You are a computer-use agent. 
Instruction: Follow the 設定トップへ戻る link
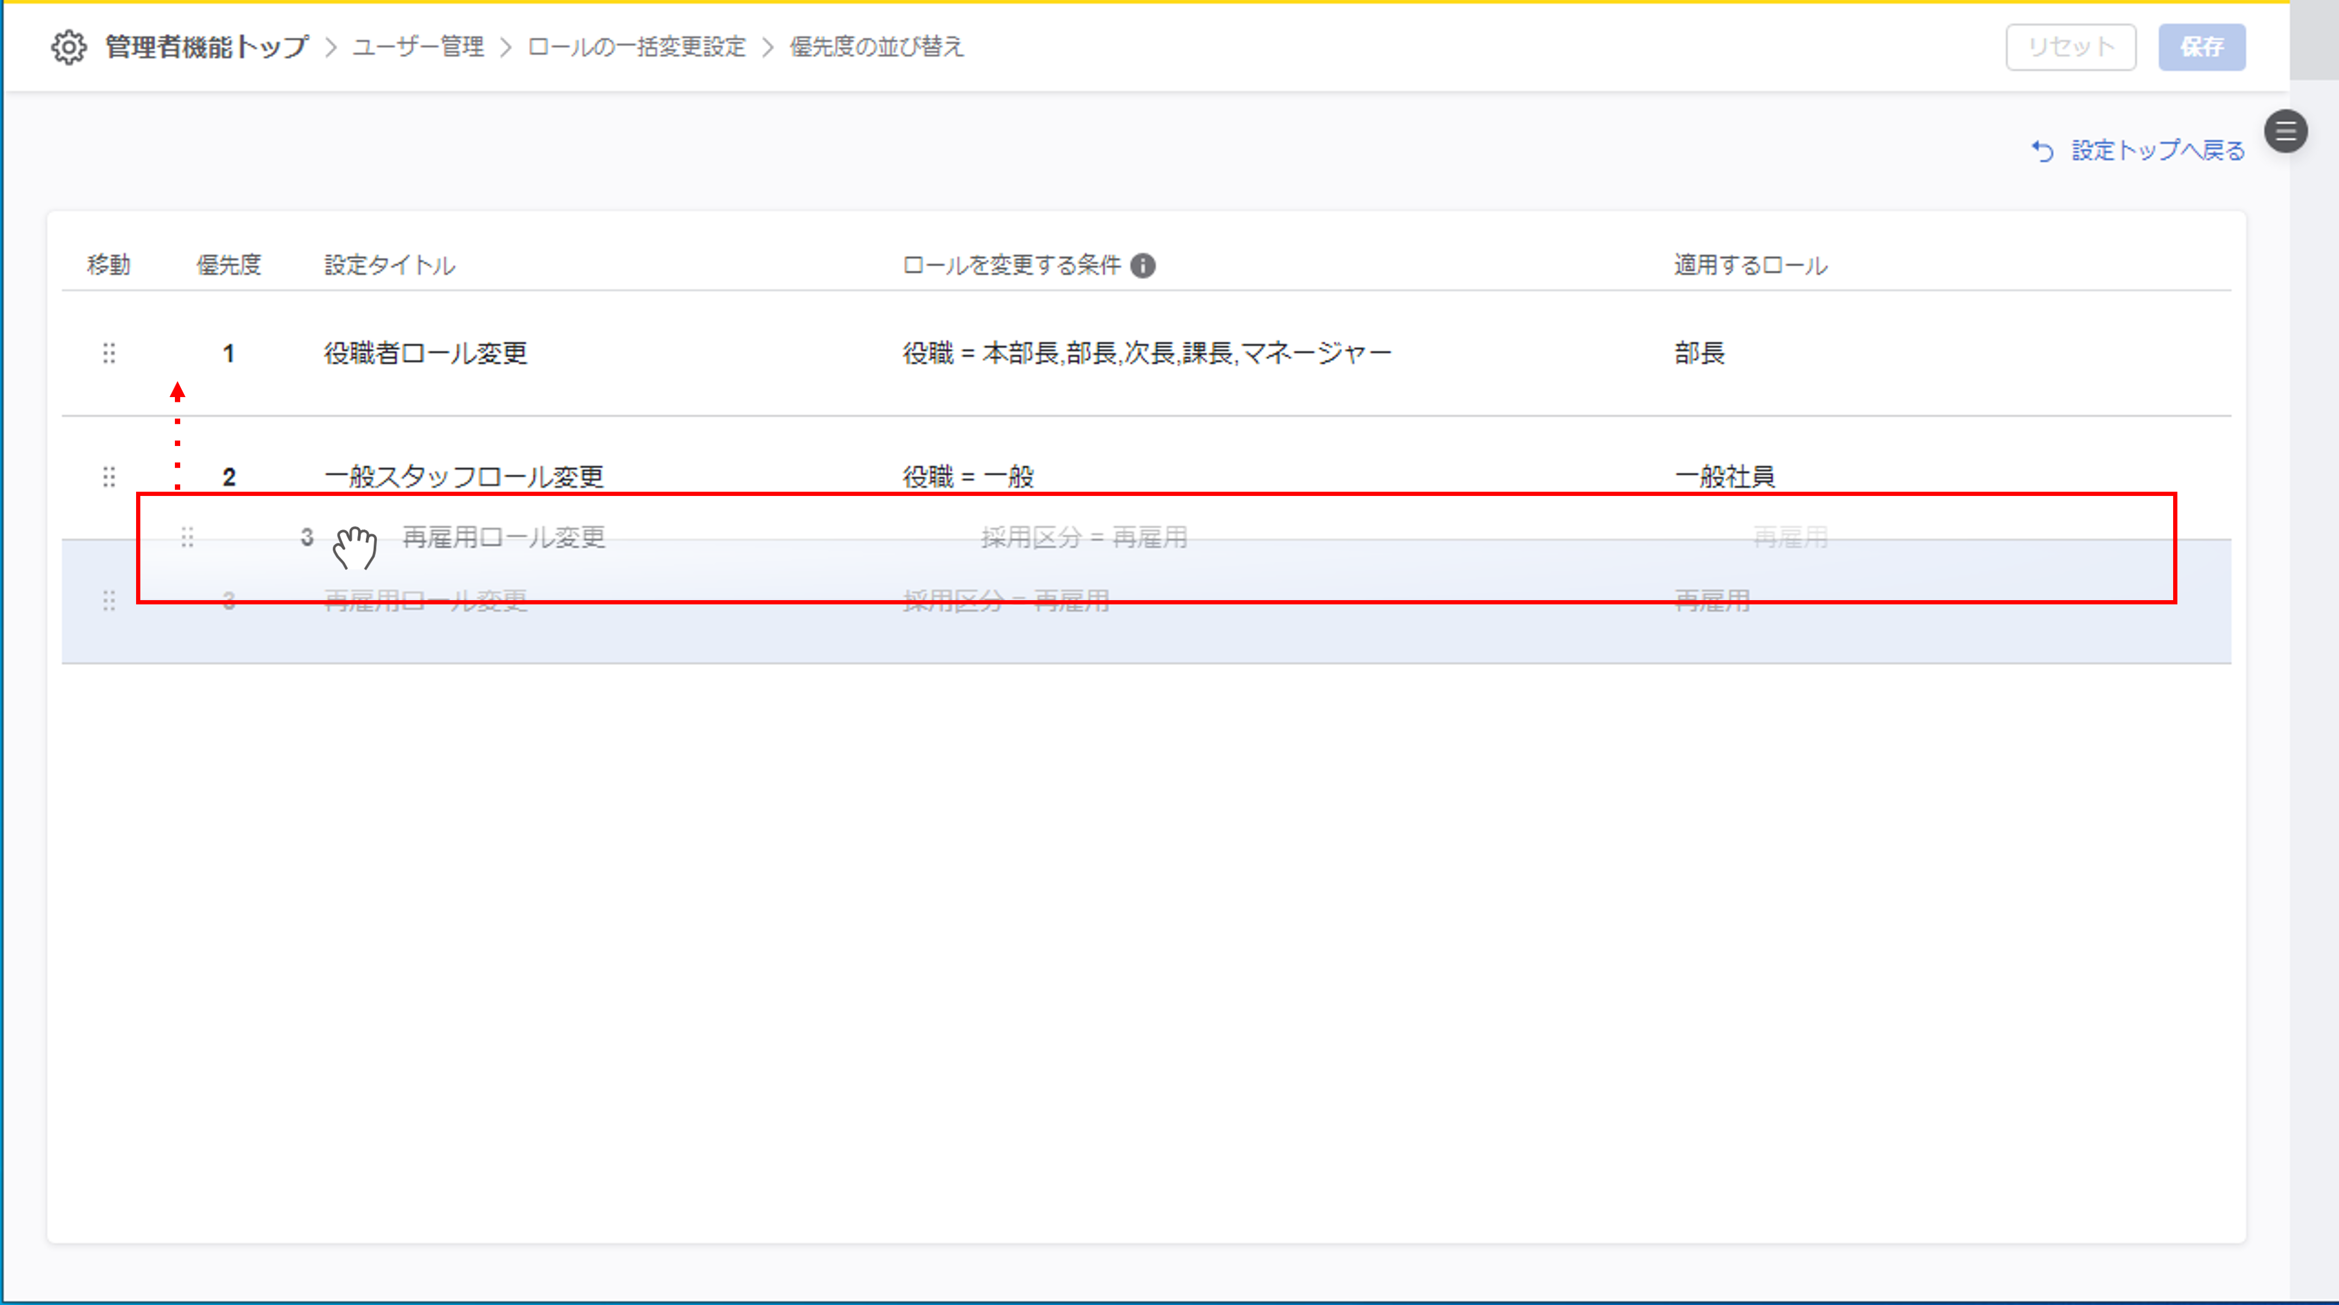pos(2157,151)
